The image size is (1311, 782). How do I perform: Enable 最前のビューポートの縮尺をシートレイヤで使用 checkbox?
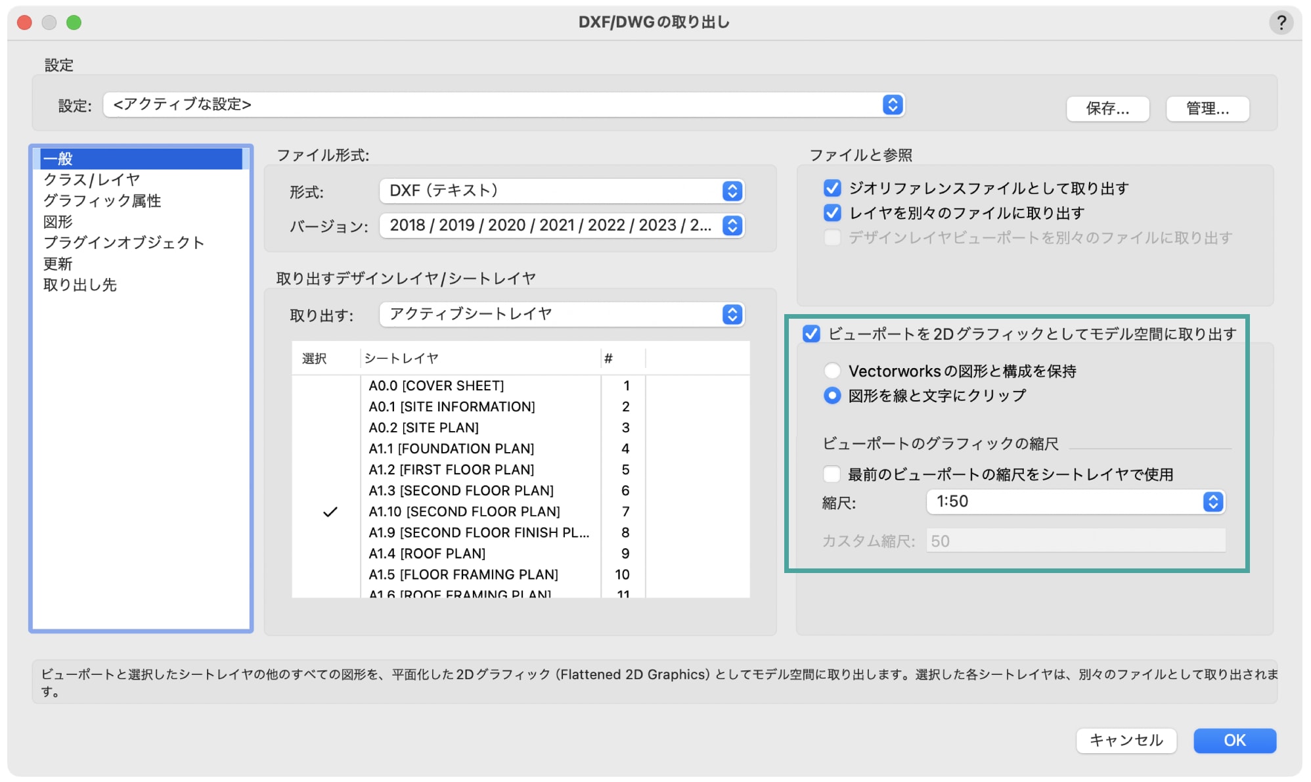[x=832, y=474]
